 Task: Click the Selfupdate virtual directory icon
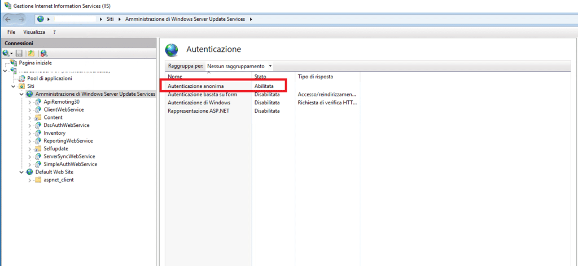[x=38, y=149]
